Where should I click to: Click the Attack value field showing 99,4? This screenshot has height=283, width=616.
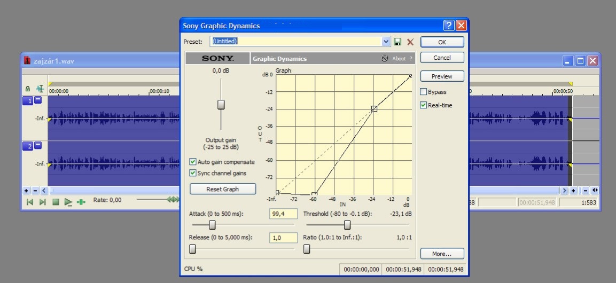[283, 214]
